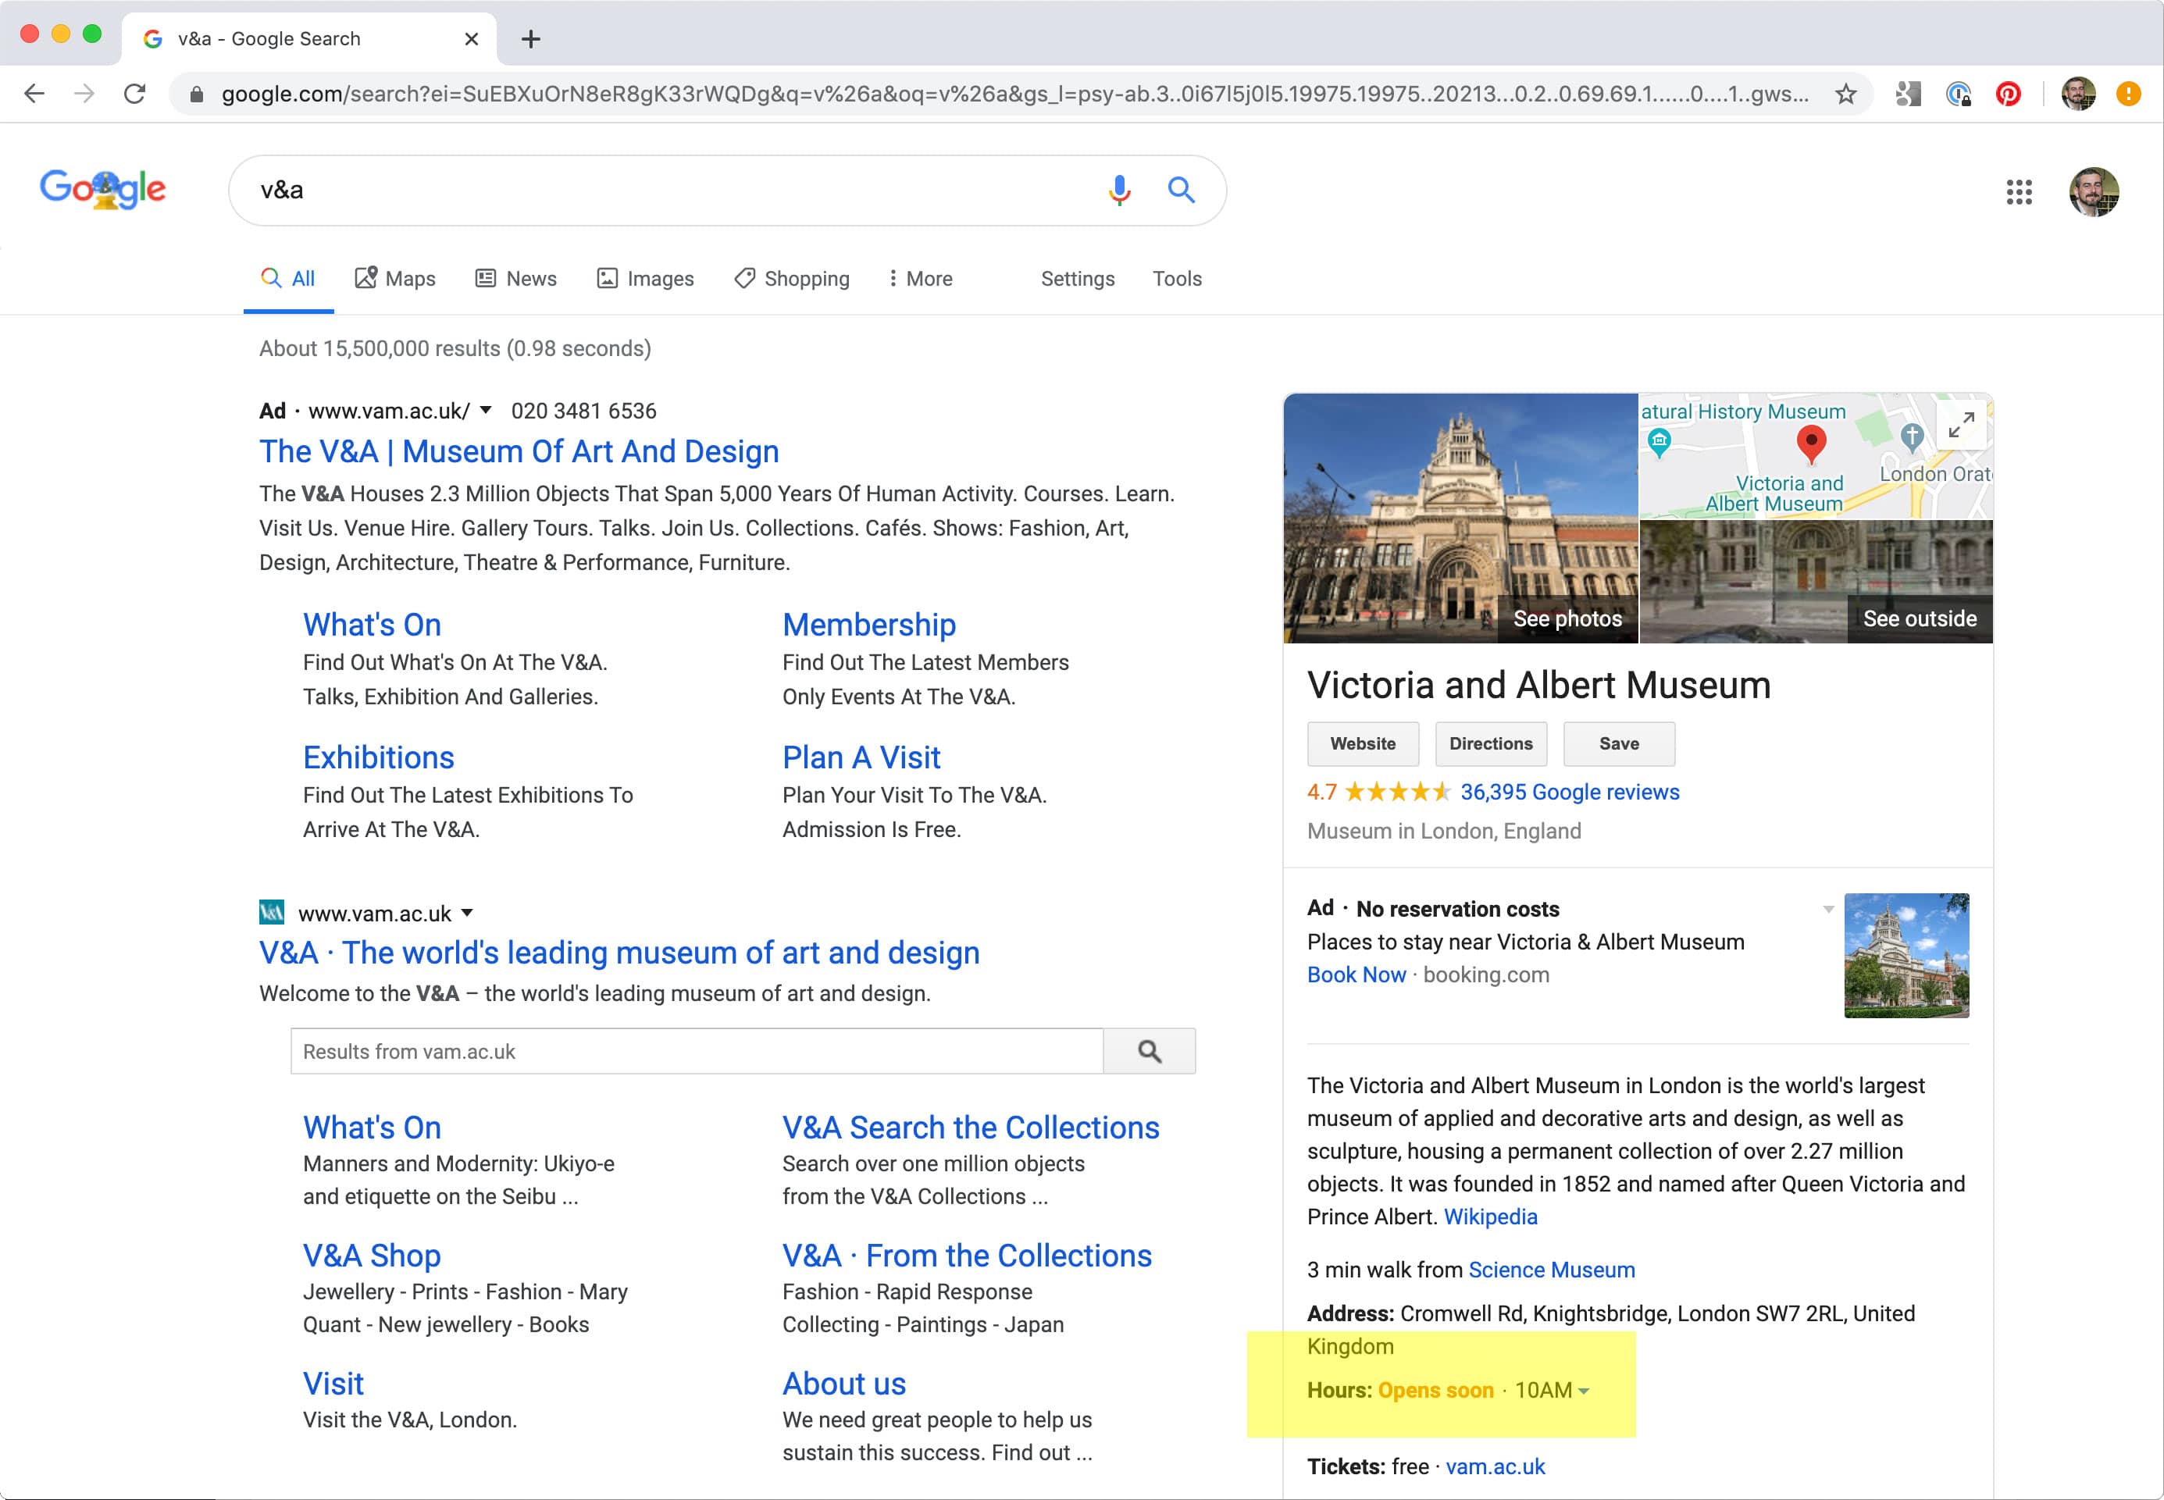Viewport: 2164px width, 1500px height.
Task: Start voice search with microphone icon
Action: tap(1118, 190)
